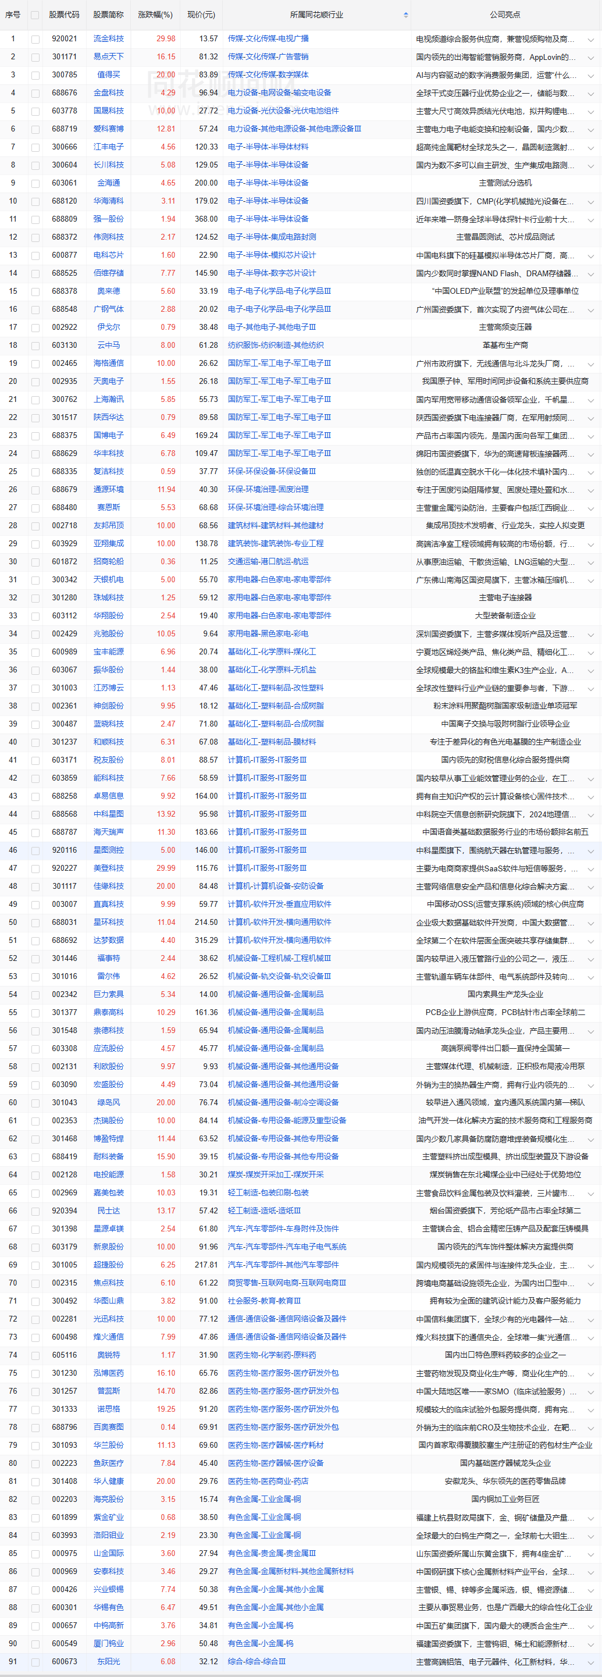Expand the 东阳光 company highlights arrow
The image size is (602, 1677).
point(590,1661)
